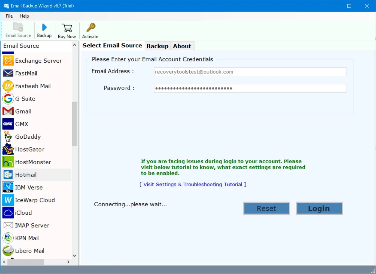
Task: Select the FastMail envelope icon
Action: coord(8,73)
